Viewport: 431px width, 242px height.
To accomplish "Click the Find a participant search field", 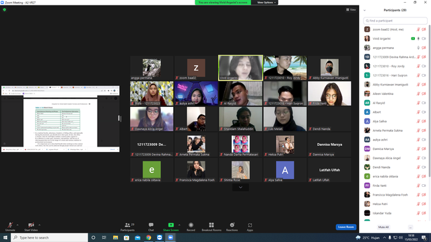I will 395,21.
